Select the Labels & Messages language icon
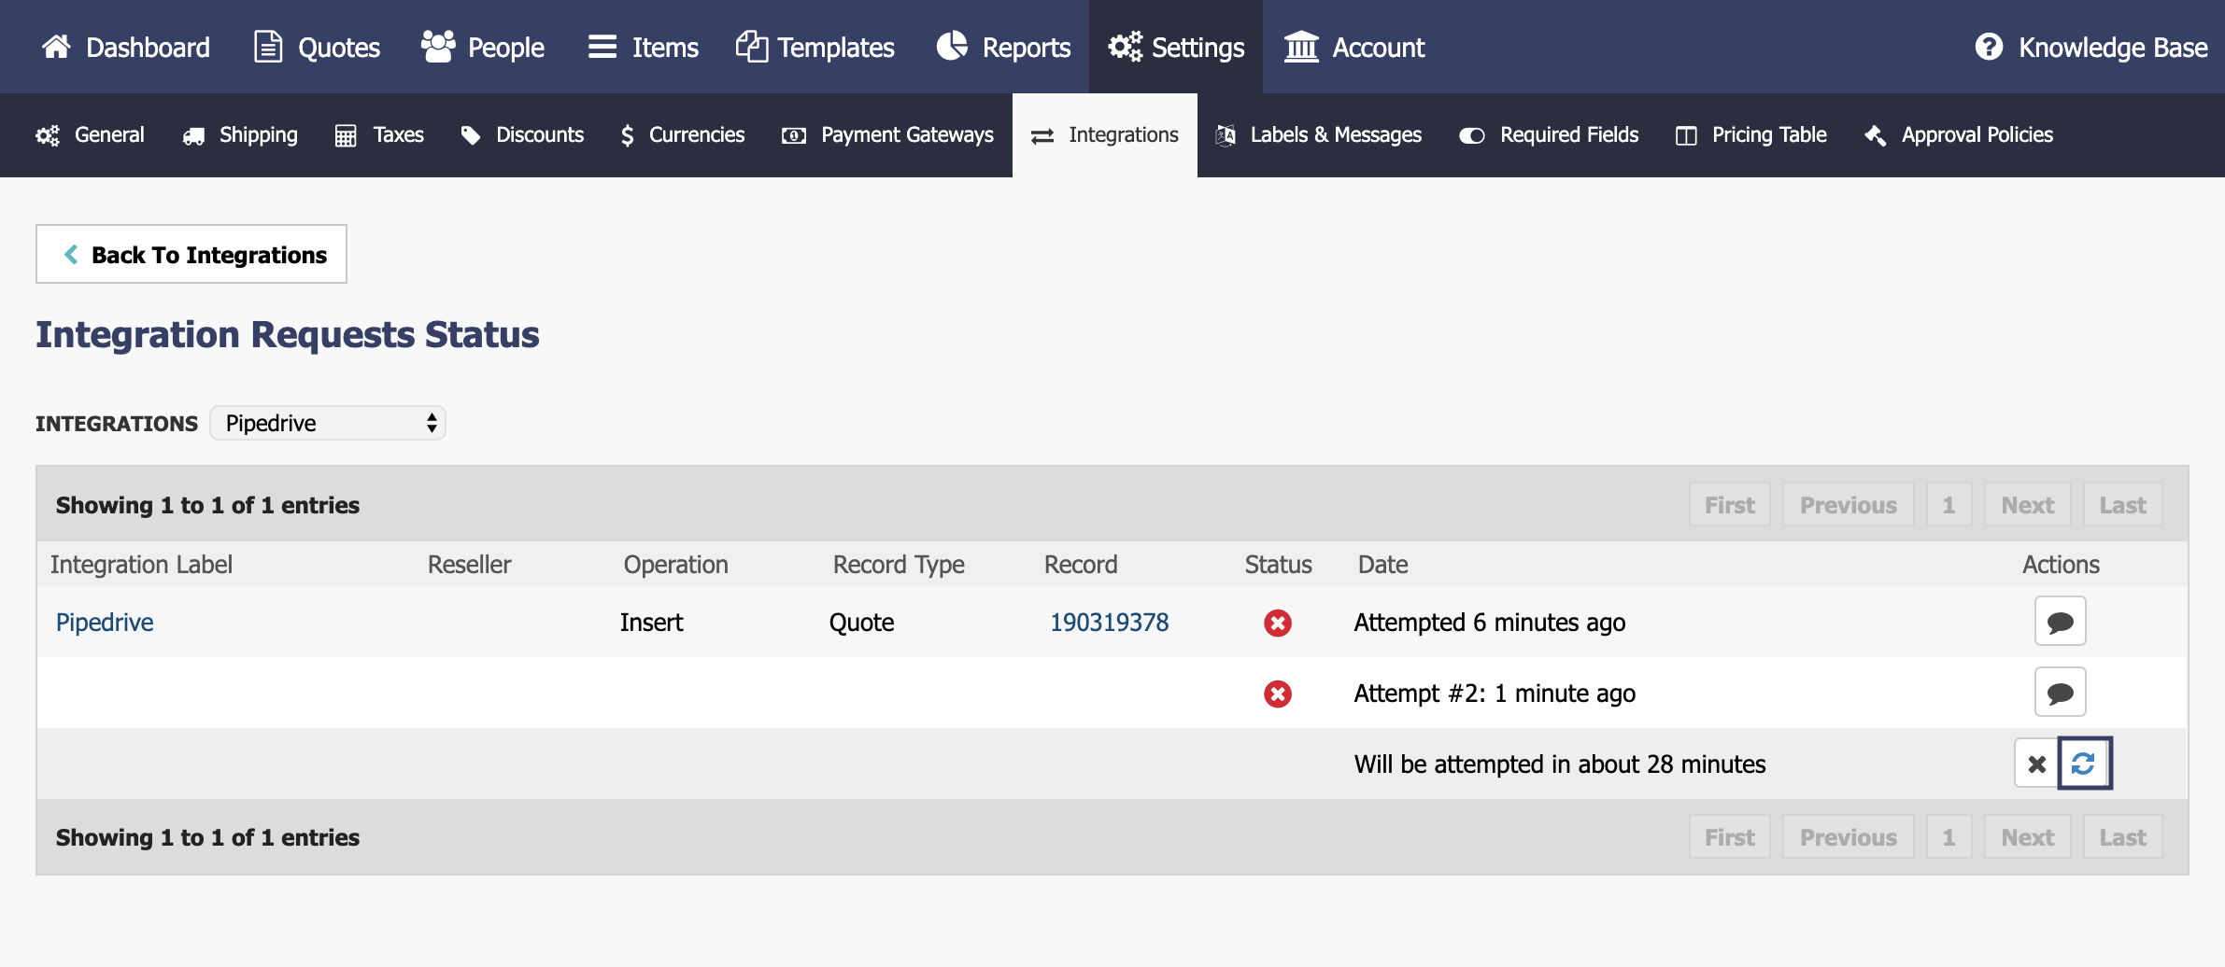2225x967 pixels. (x=1226, y=136)
